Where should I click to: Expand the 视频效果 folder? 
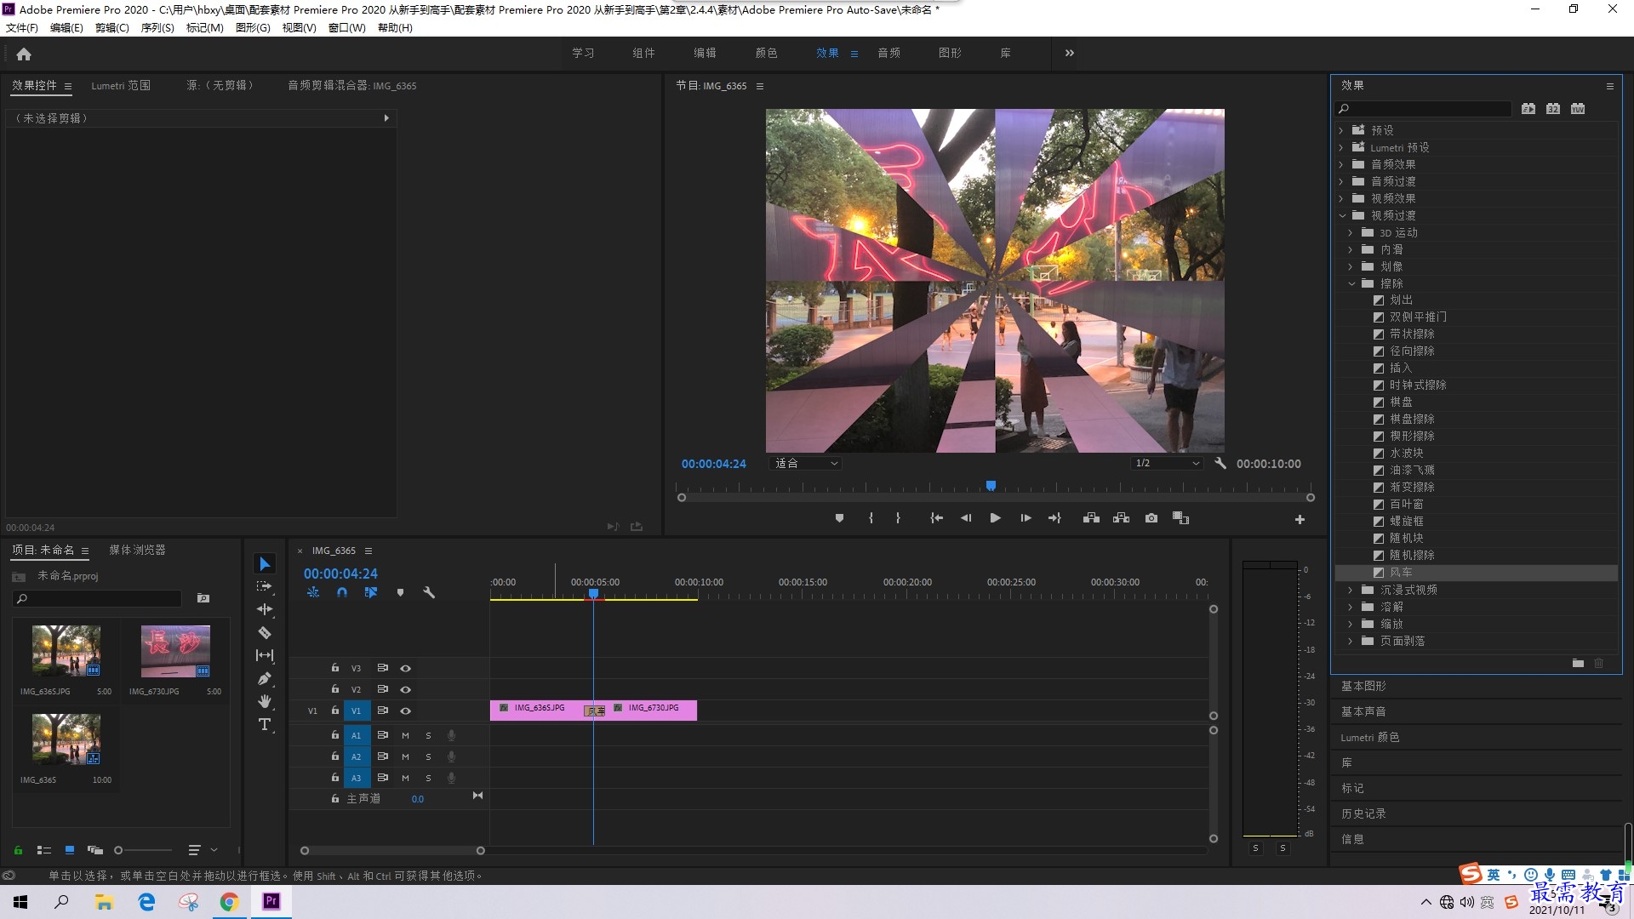point(1341,198)
